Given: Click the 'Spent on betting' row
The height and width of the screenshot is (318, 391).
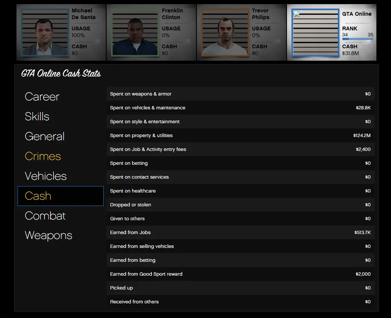Looking at the screenshot, I should point(240,163).
